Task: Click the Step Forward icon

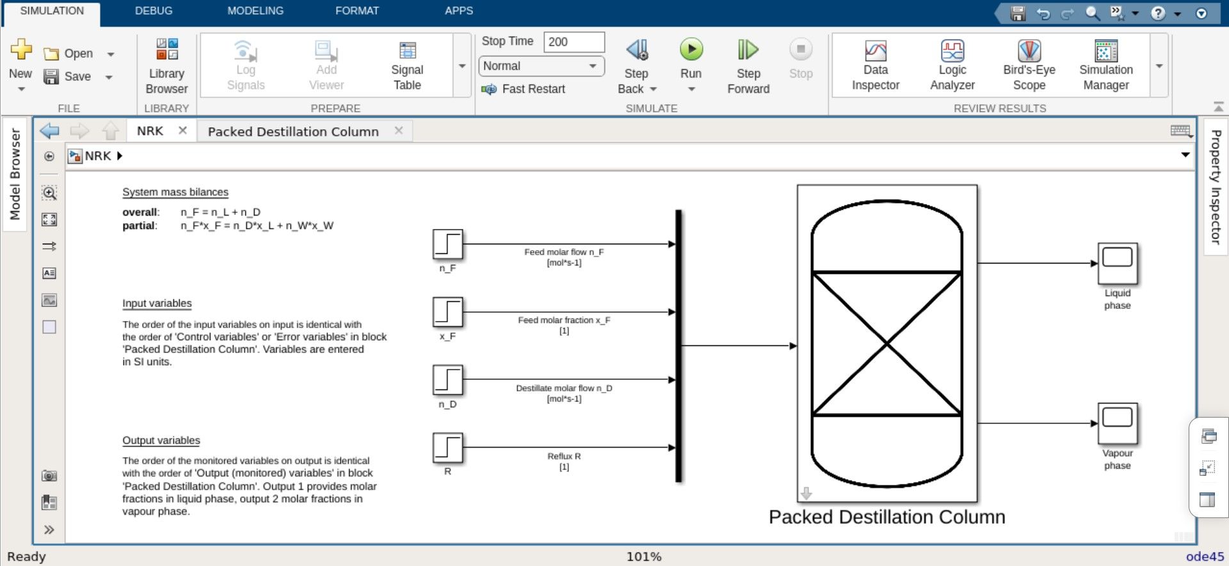Action: tap(748, 50)
